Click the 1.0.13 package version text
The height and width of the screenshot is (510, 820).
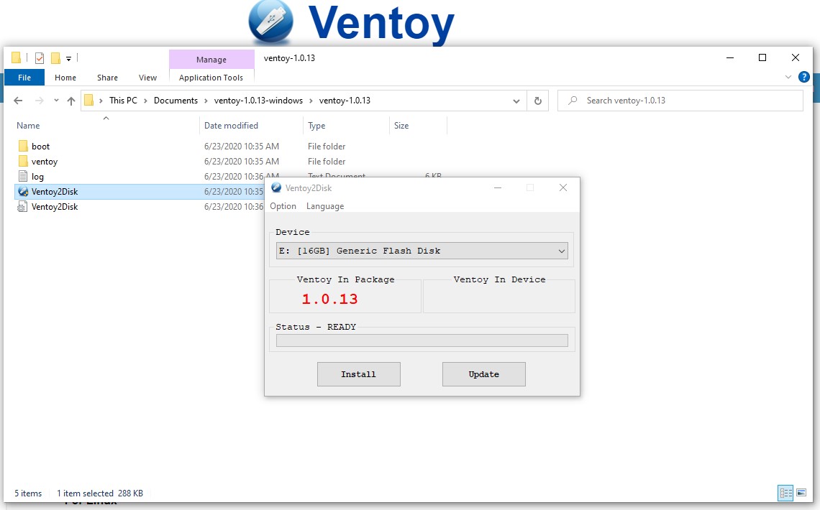point(329,299)
